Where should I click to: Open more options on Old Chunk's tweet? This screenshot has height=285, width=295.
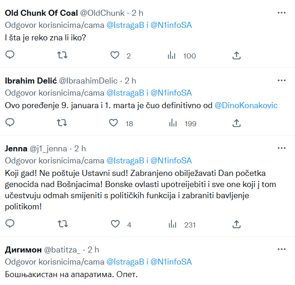(282, 13)
